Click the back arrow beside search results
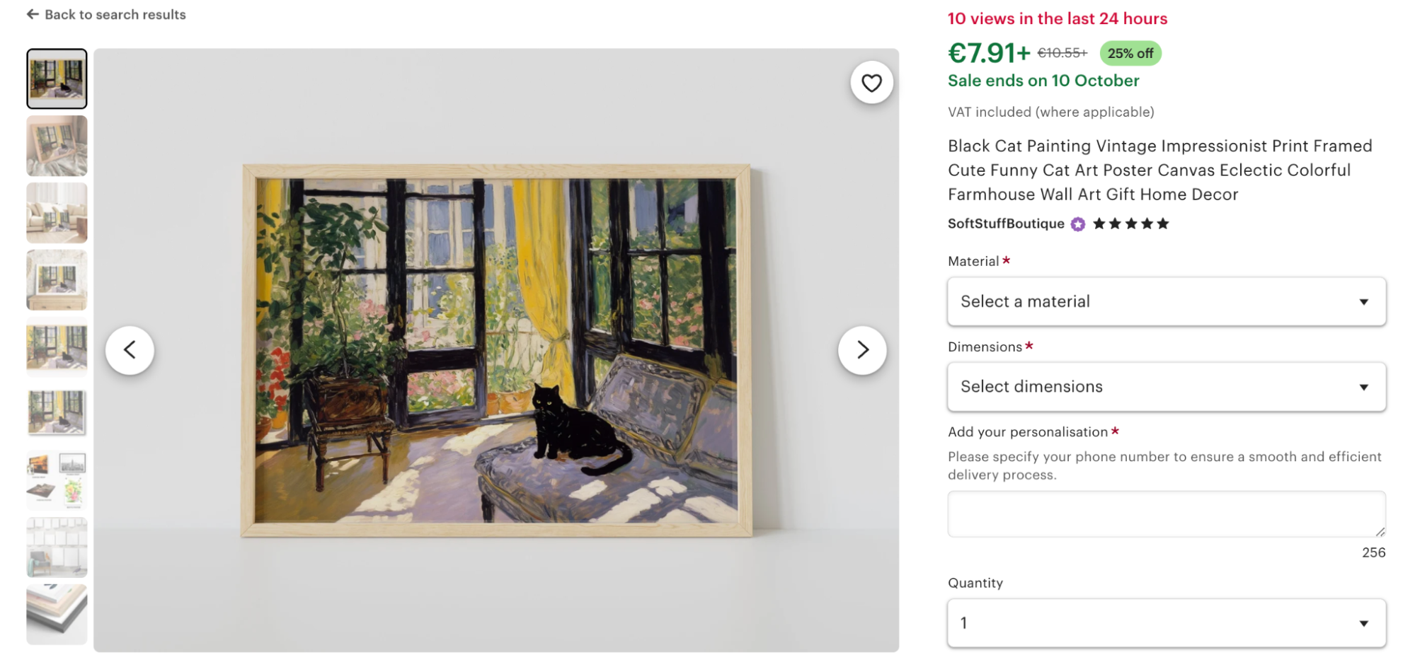This screenshot has height=662, width=1415. tap(31, 14)
